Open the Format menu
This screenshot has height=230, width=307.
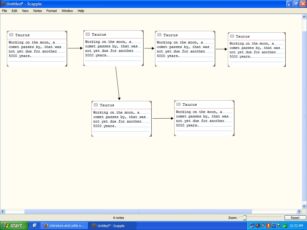tap(52, 11)
